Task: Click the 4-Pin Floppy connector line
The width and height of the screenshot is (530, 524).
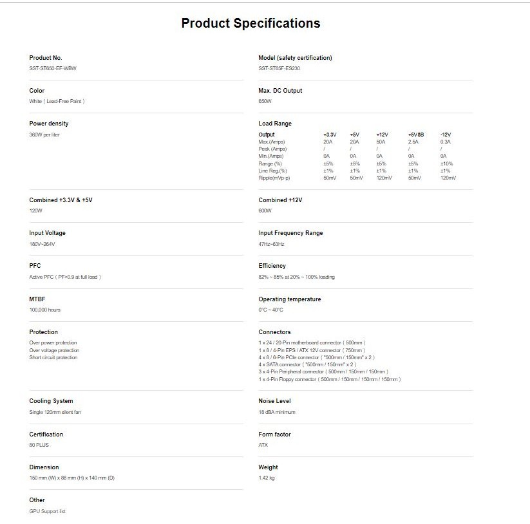Action: (329, 379)
